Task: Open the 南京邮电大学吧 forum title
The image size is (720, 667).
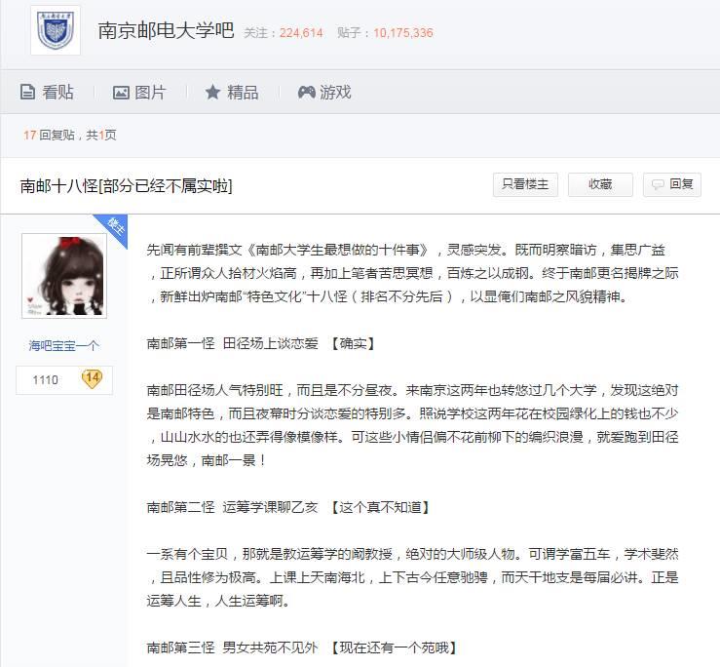Action: pos(166,31)
